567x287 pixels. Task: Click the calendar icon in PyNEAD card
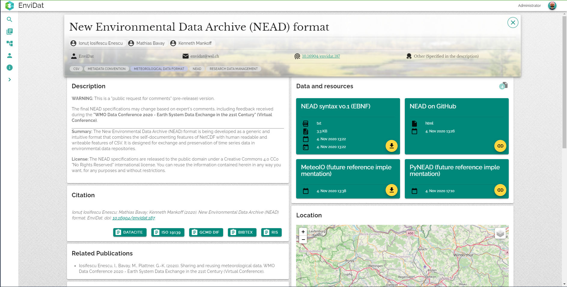(x=414, y=191)
